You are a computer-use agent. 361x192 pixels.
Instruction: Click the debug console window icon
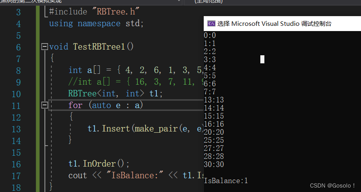pyautogui.click(x=211, y=24)
